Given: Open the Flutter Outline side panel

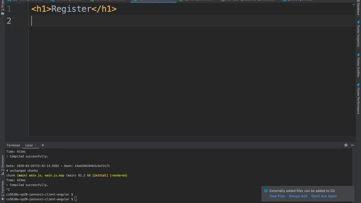Looking at the screenshot, I should point(358,65).
